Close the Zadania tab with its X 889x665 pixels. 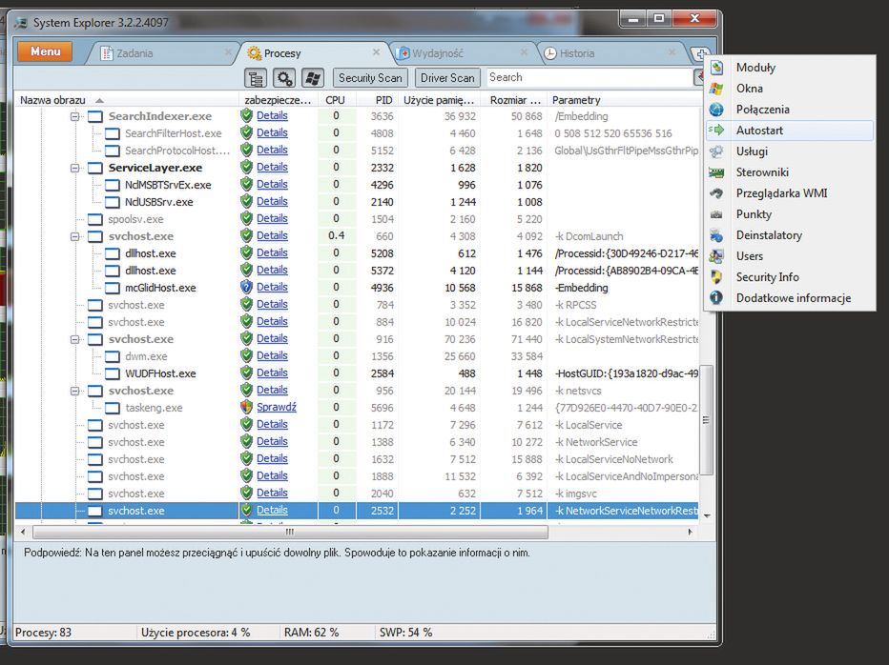tap(229, 52)
